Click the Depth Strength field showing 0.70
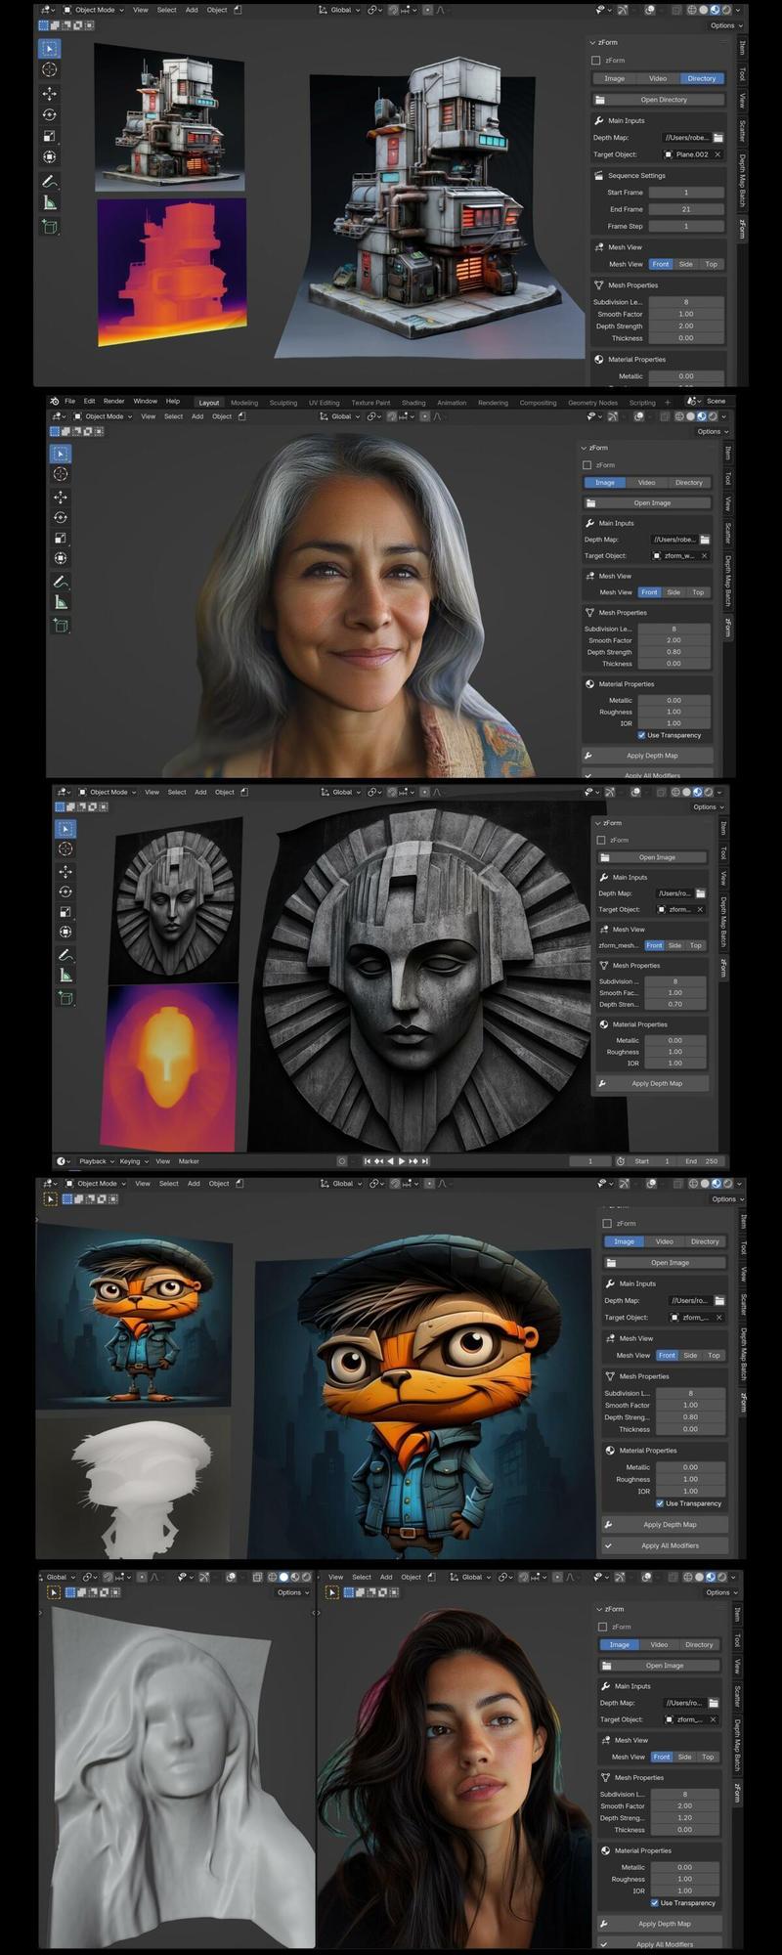This screenshot has height=1955, width=782. point(674,1004)
